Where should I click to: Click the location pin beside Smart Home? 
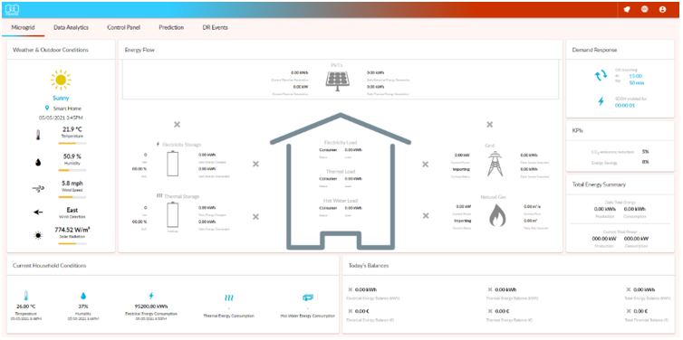[x=47, y=109]
